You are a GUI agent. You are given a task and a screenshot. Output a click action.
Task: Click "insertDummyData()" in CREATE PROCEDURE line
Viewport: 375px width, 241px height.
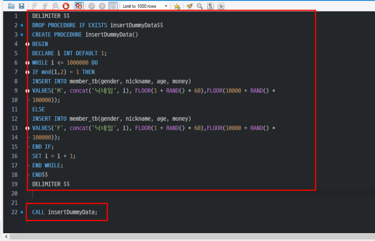click(x=112, y=34)
